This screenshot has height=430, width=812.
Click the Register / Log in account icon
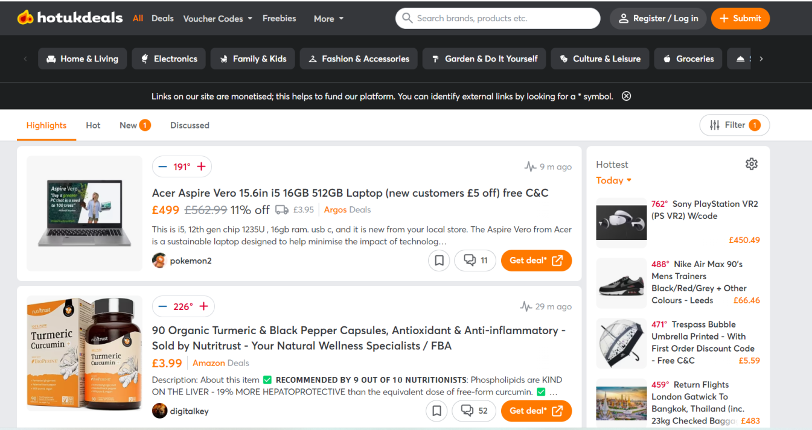point(624,18)
